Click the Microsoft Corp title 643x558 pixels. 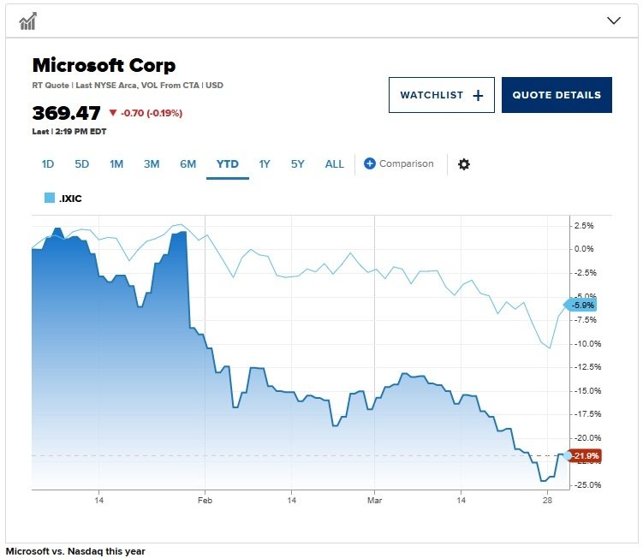(104, 66)
